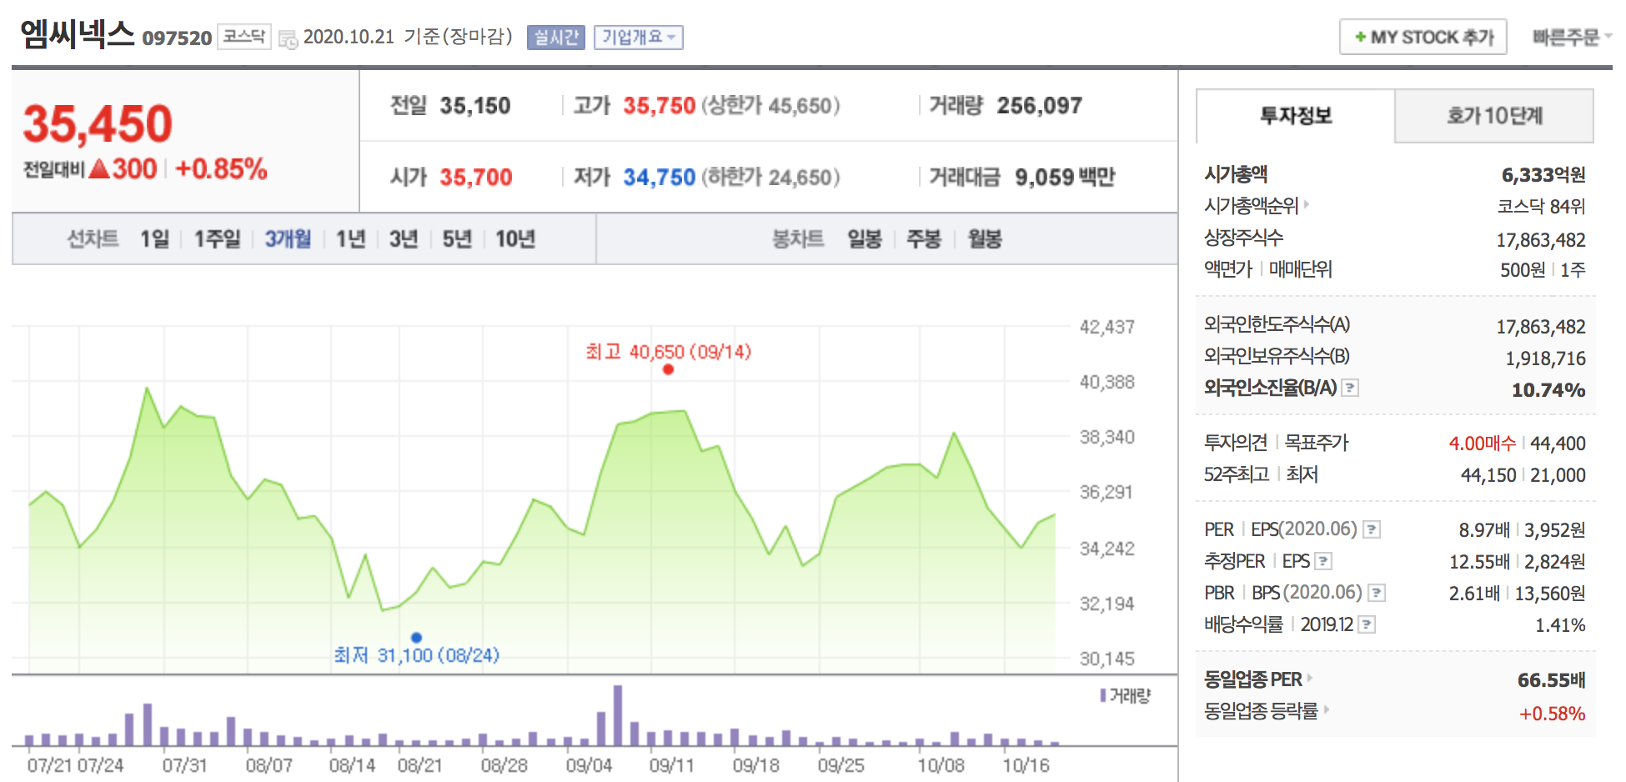Click the 코스닥 market badge
Image resolution: width=1626 pixels, height=782 pixels.
pos(244,37)
